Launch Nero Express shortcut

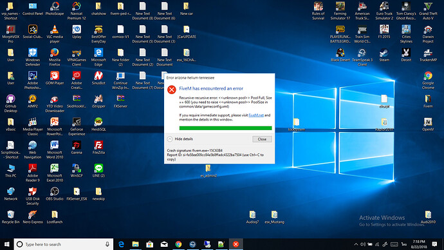click(x=33, y=217)
